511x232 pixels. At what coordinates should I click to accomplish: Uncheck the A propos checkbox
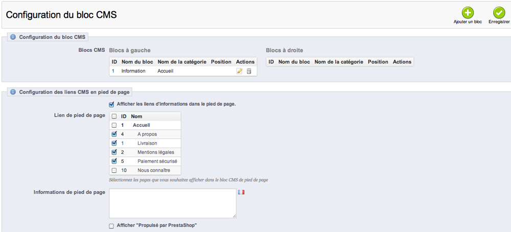(114, 134)
